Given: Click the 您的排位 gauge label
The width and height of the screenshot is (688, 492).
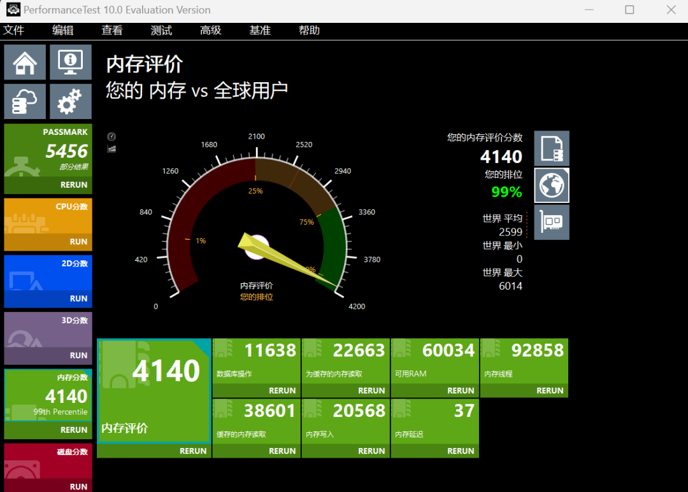Looking at the screenshot, I should (x=257, y=297).
